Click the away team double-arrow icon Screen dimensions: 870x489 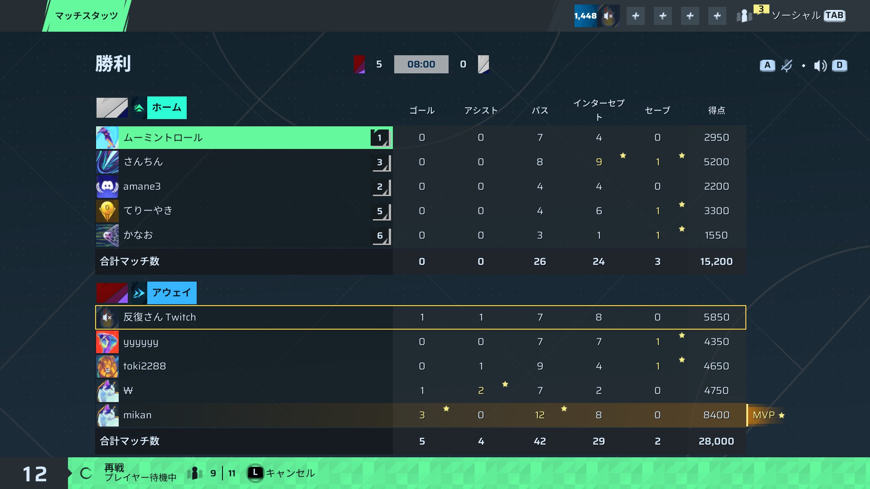[x=139, y=293]
